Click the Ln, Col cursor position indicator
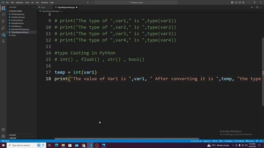 coord(196,141)
